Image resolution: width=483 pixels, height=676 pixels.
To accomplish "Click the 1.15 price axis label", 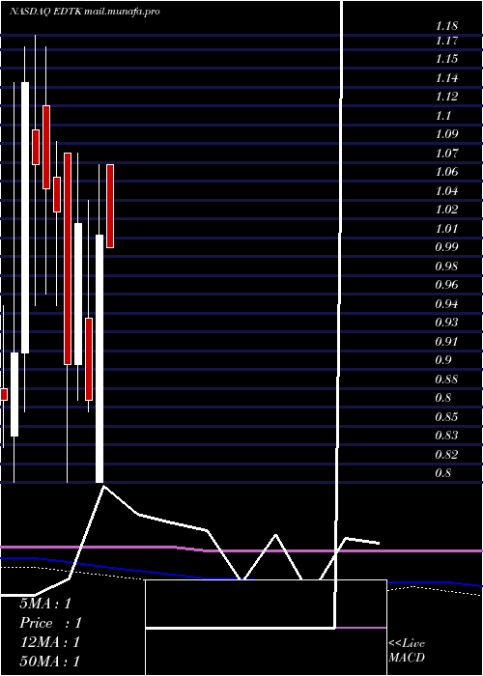I will pos(446,59).
